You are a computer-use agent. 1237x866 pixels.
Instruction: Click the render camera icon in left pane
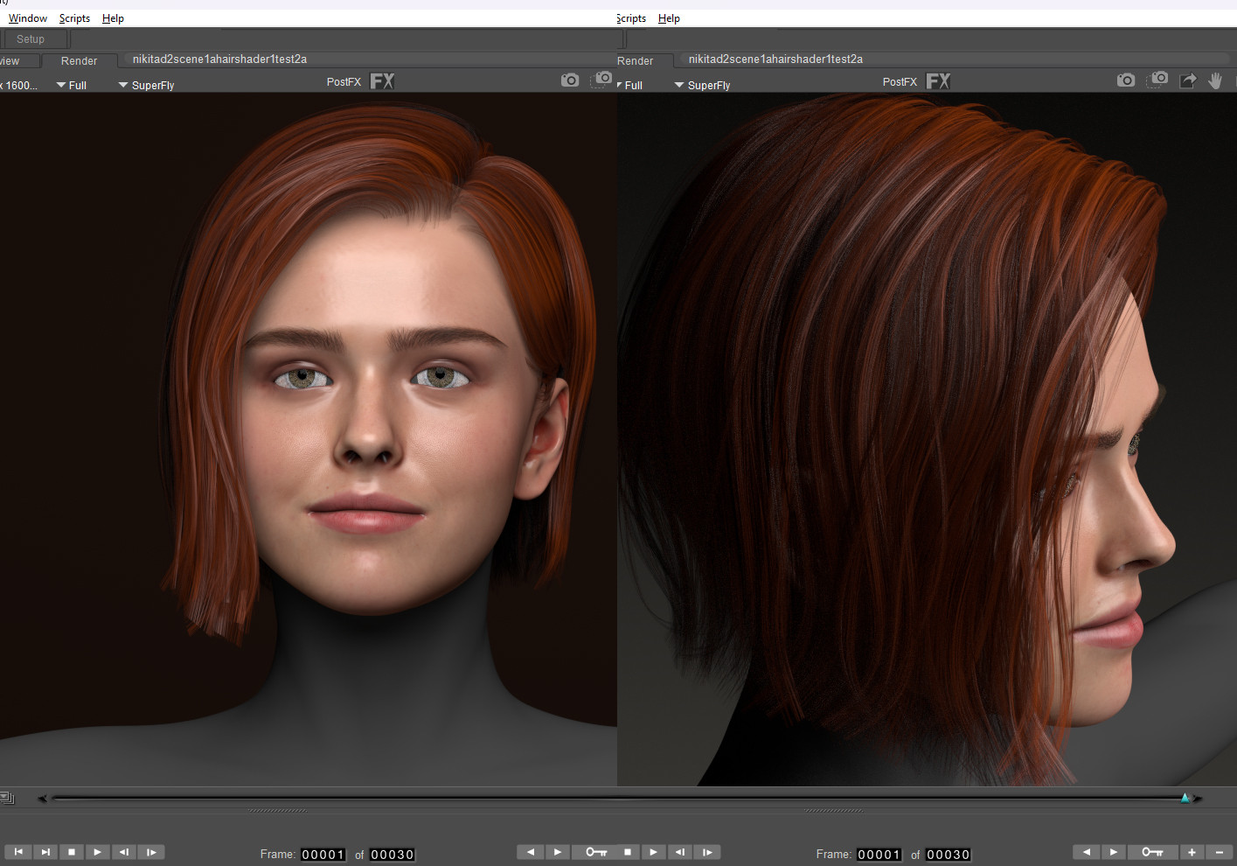(x=570, y=80)
